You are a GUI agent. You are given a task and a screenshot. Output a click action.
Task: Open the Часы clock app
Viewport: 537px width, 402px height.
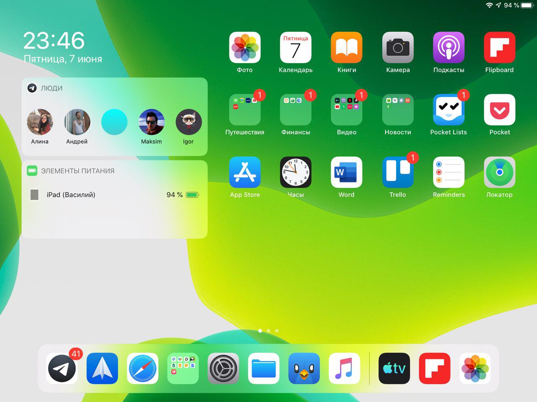[296, 172]
